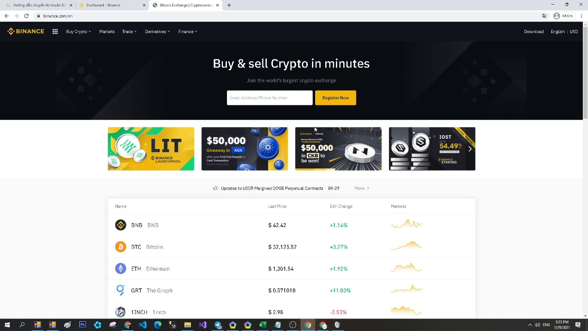Open the Markets menu item
Screen dimensions: 588x331
[107, 32]
